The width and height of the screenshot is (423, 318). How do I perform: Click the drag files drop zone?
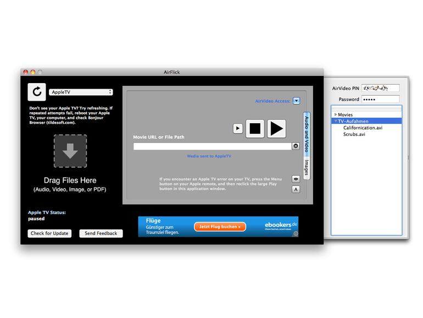click(x=70, y=151)
